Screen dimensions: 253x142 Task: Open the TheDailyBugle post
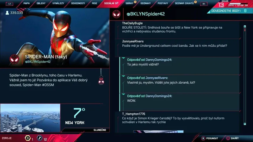point(177,29)
